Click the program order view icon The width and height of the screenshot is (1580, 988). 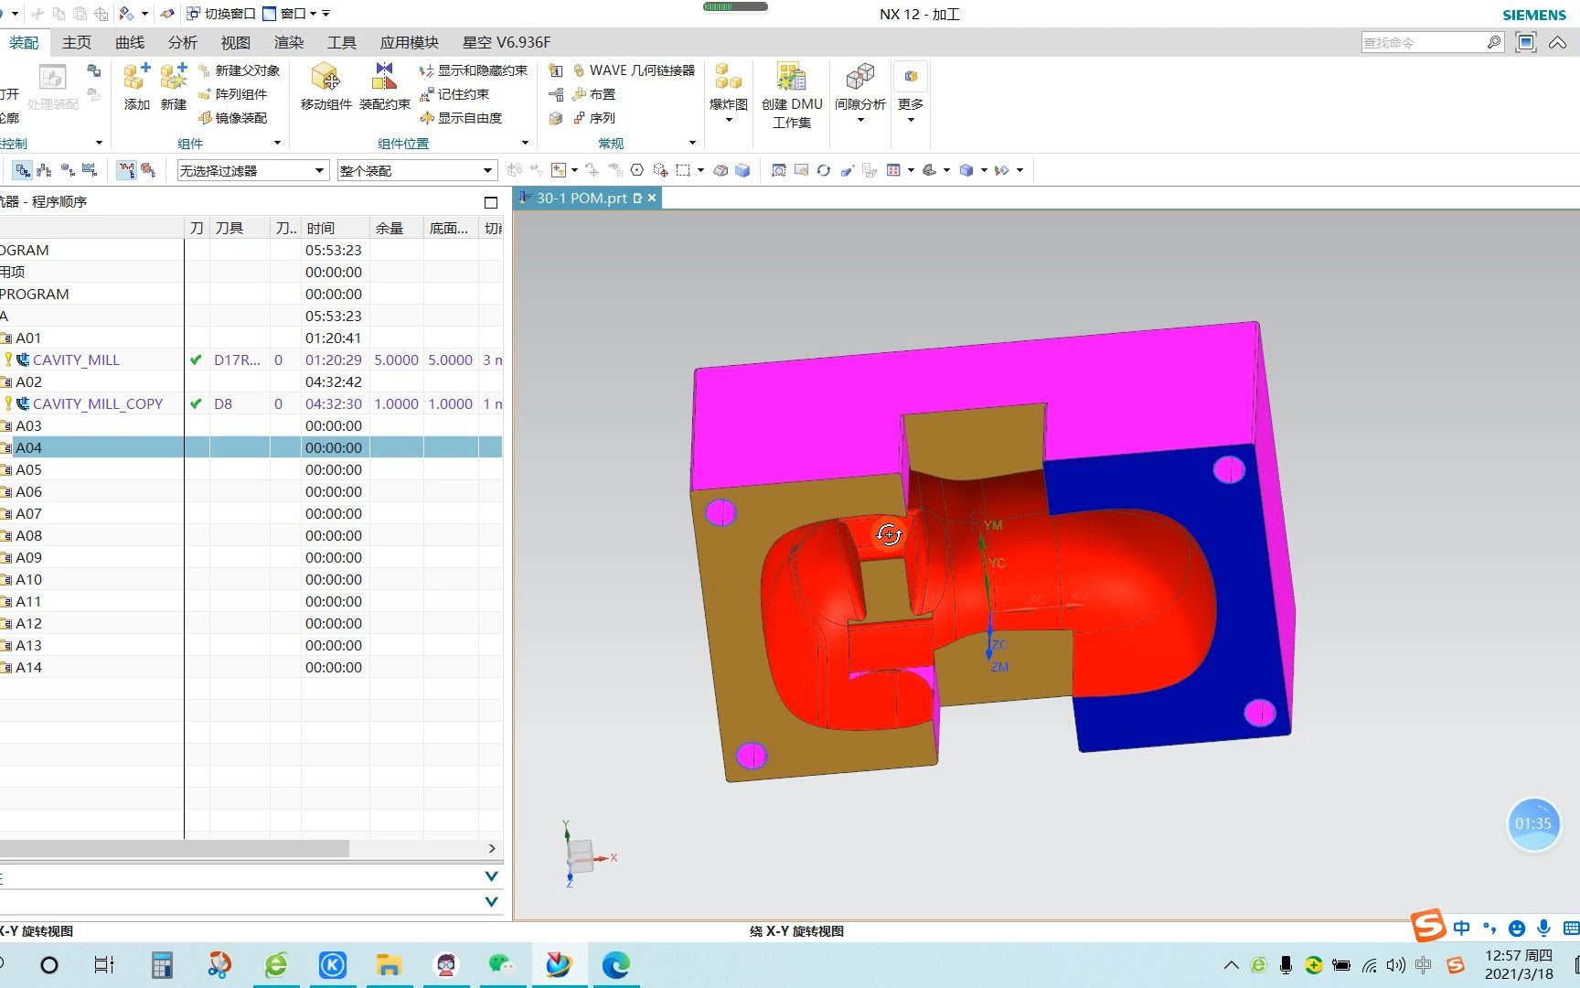[23, 170]
